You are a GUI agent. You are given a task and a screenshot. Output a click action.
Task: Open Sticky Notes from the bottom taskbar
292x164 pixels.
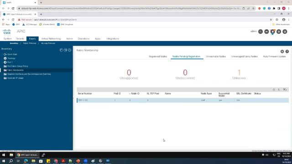coord(48,161)
